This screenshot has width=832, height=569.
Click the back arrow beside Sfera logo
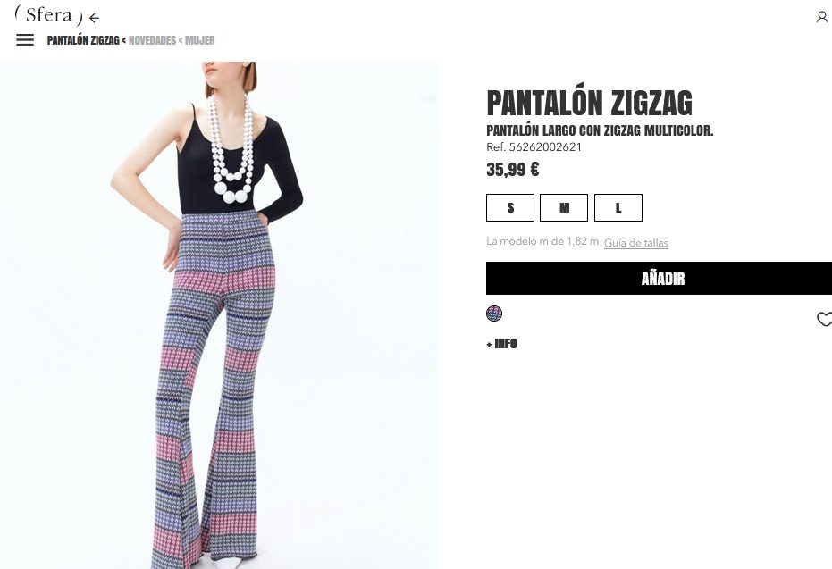[94, 19]
